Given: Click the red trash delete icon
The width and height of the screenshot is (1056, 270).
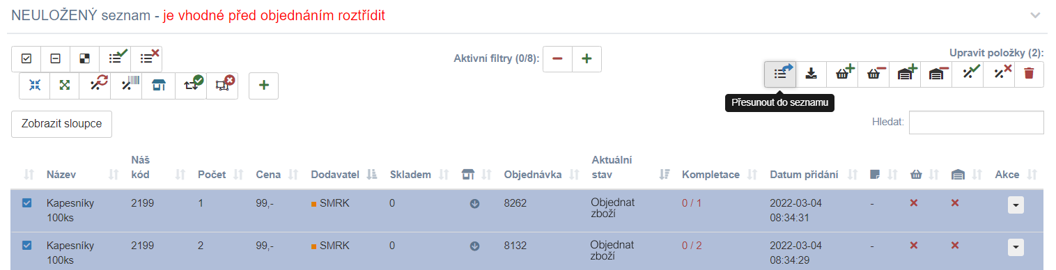Looking at the screenshot, I should pyautogui.click(x=1029, y=74).
